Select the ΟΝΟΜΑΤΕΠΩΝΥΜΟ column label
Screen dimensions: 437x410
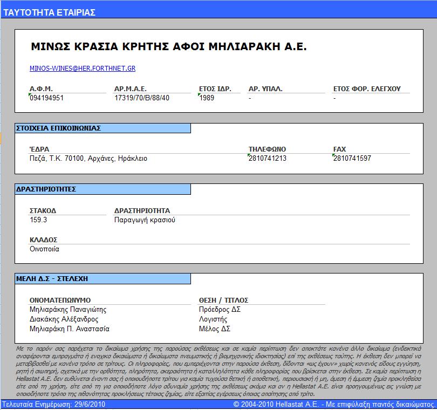(x=60, y=300)
